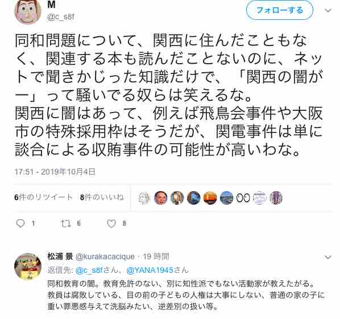Image resolution: width=340 pixels, height=319 pixels.
Task: View the 6件のリツイート list
Action: (43, 197)
